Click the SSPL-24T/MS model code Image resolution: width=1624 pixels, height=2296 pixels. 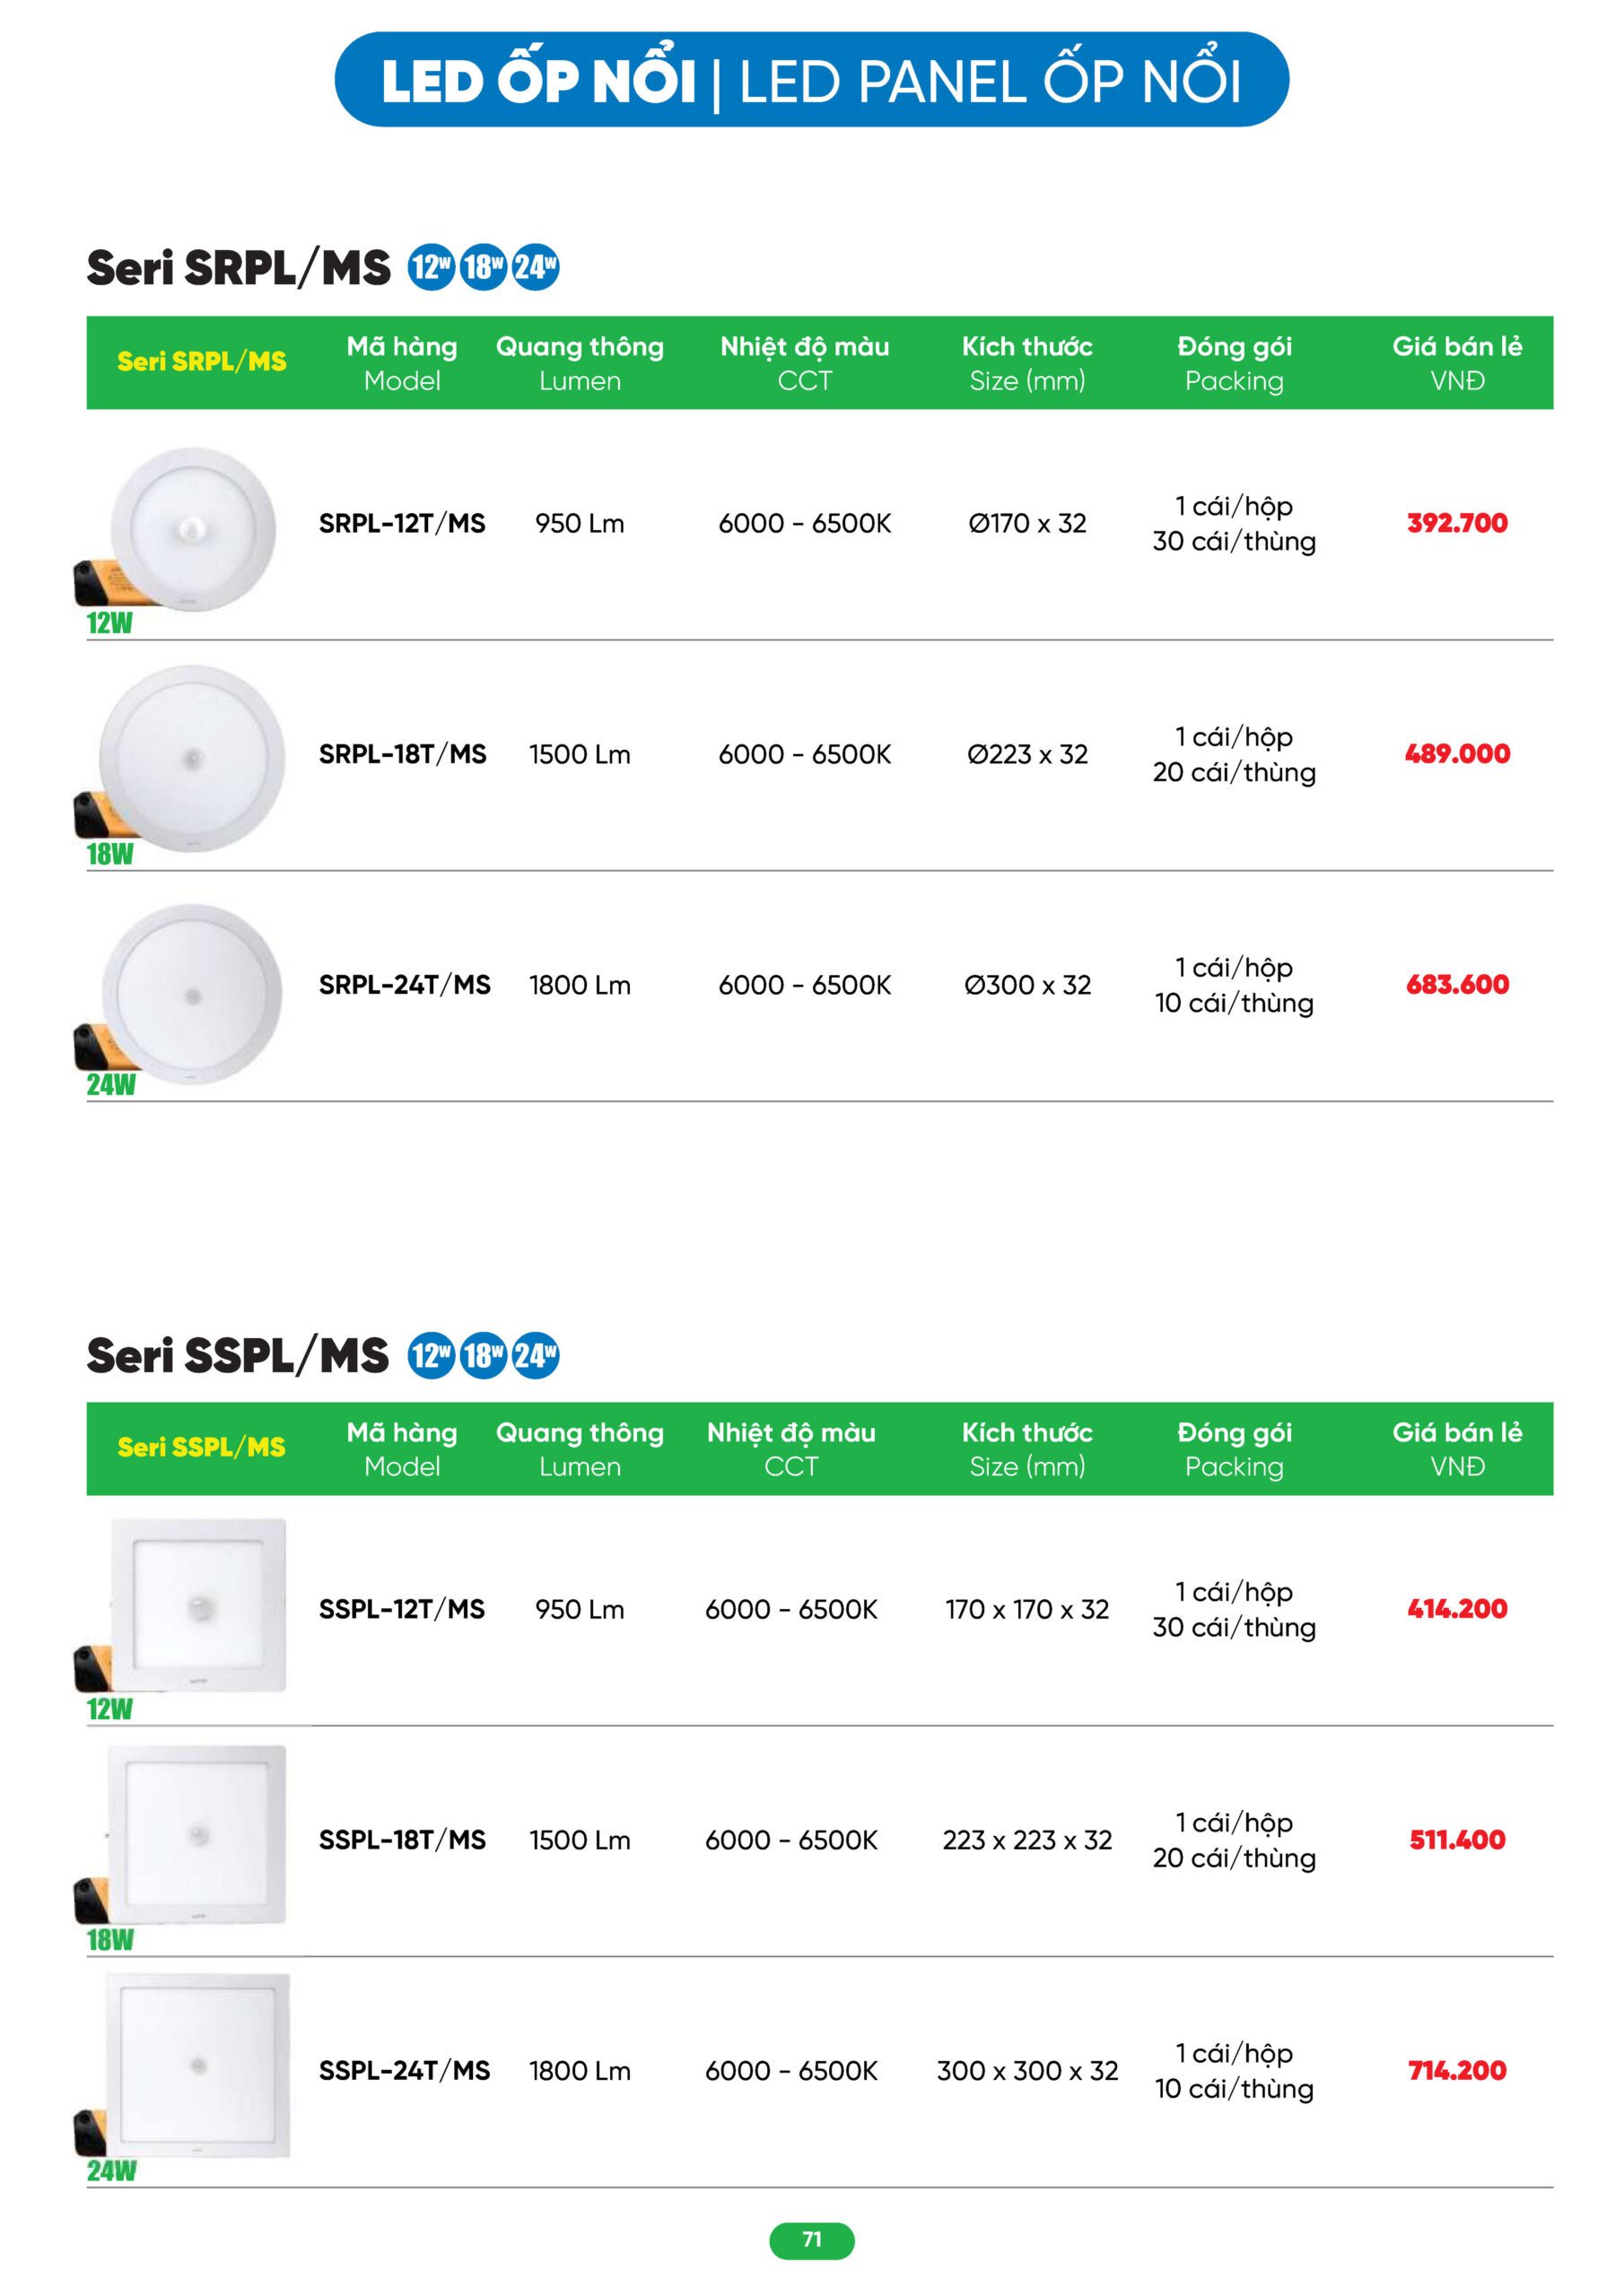tap(405, 2070)
